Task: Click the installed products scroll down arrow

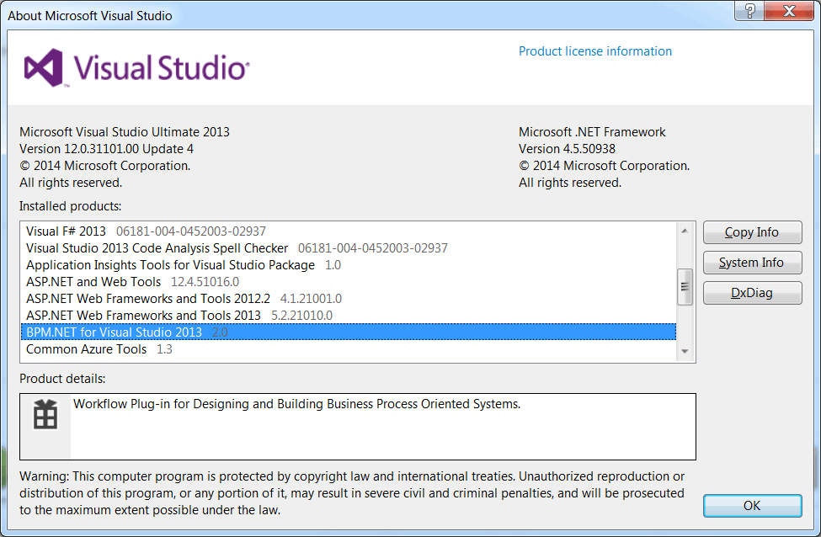Action: coord(685,352)
